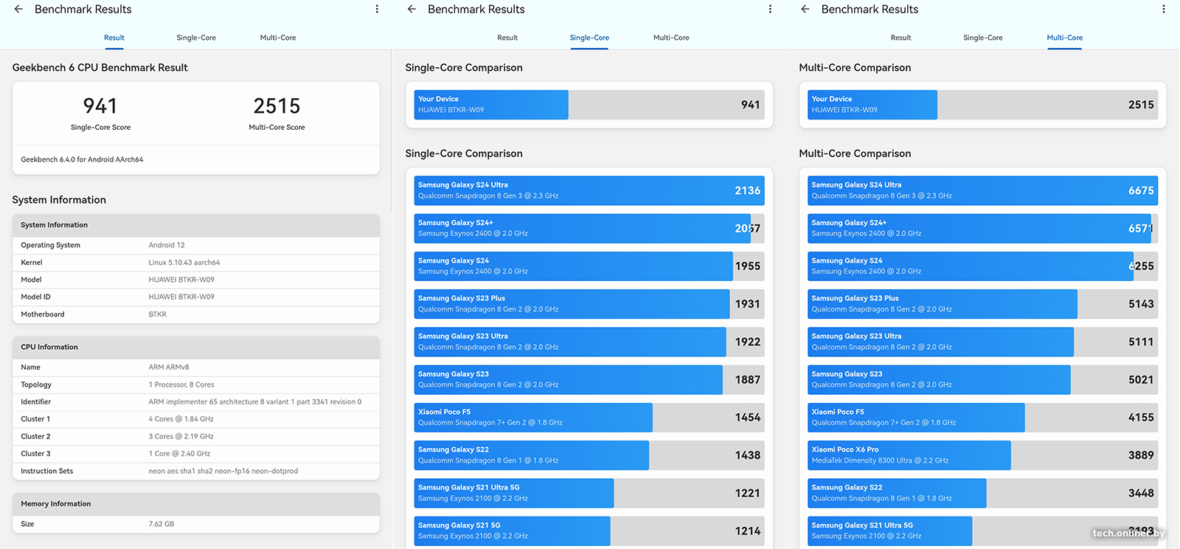Click the Geekbench 6 CPU Benchmark Result heading
The image size is (1180, 549).
[x=100, y=68]
